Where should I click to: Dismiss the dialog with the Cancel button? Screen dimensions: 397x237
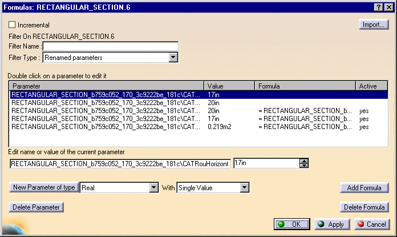pyautogui.click(x=371, y=224)
